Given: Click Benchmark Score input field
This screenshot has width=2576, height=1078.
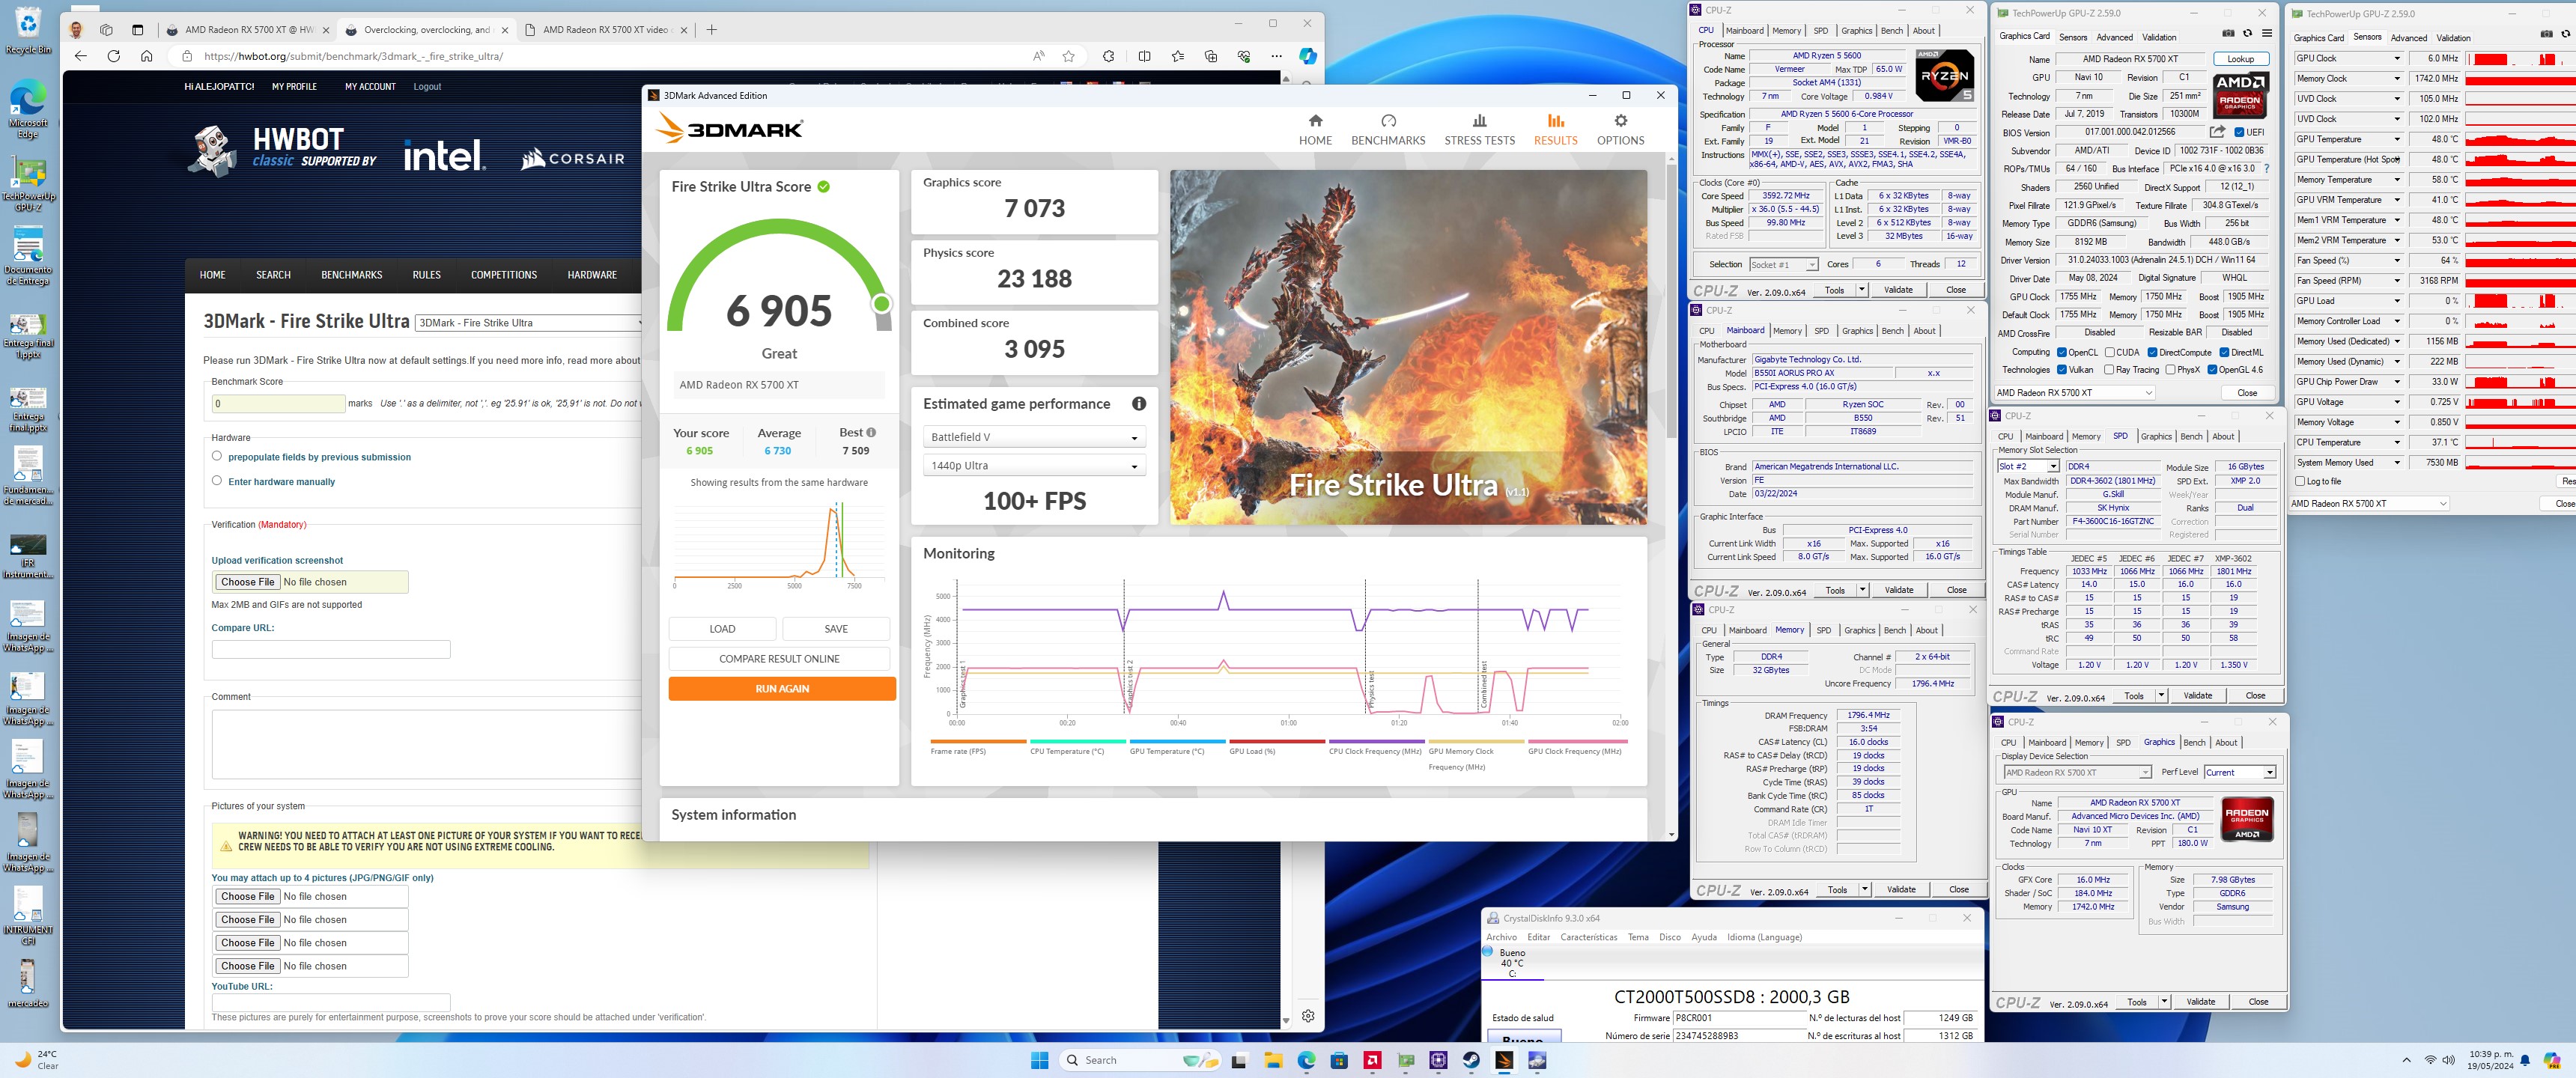Looking at the screenshot, I should pos(278,404).
